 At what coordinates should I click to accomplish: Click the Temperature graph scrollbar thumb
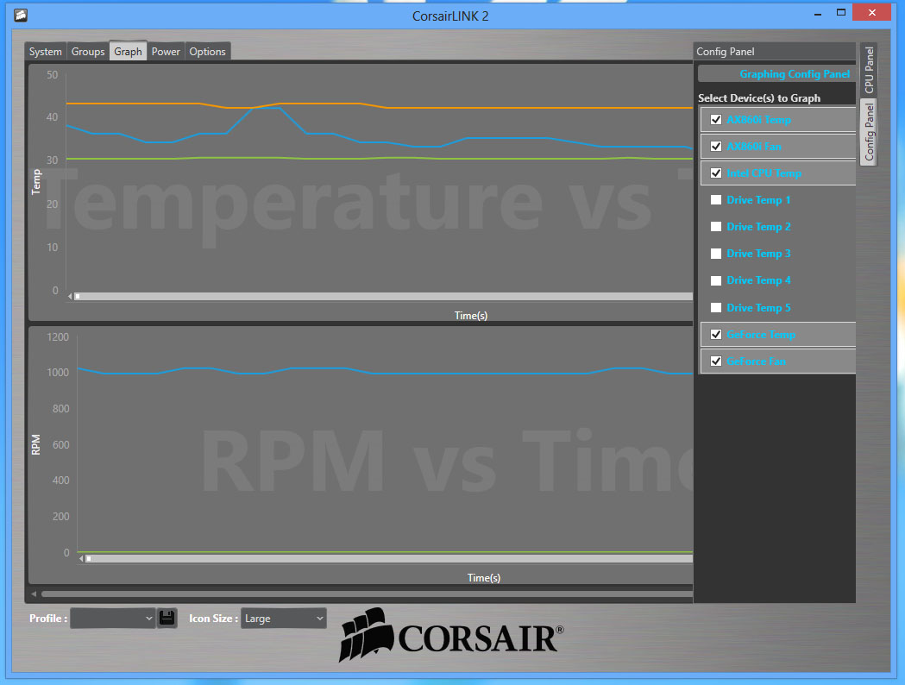(78, 297)
